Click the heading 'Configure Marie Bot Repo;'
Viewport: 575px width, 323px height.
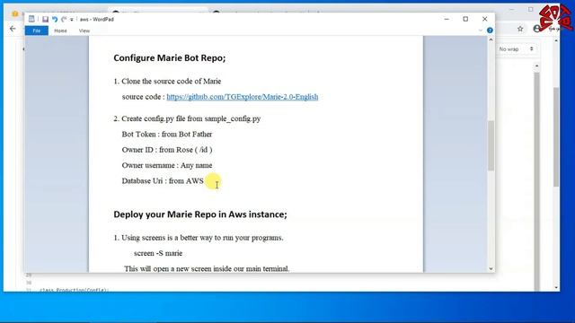(x=170, y=57)
